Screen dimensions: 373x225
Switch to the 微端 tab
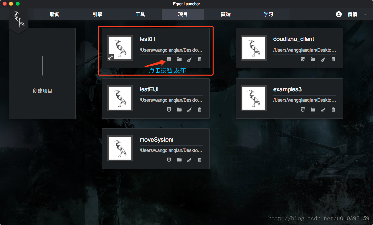(226, 14)
